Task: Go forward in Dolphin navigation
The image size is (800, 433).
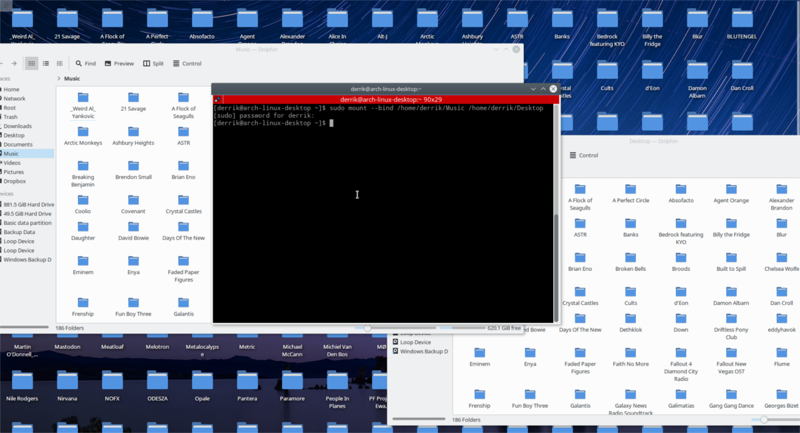Action: [x=13, y=63]
